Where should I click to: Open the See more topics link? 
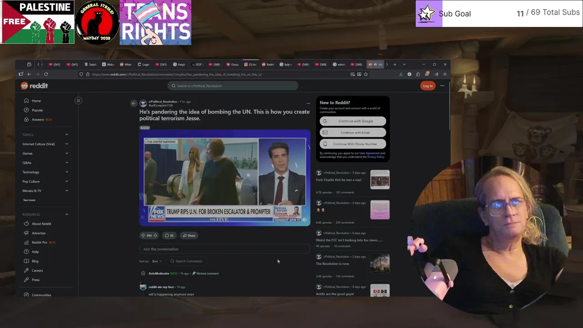click(29, 200)
